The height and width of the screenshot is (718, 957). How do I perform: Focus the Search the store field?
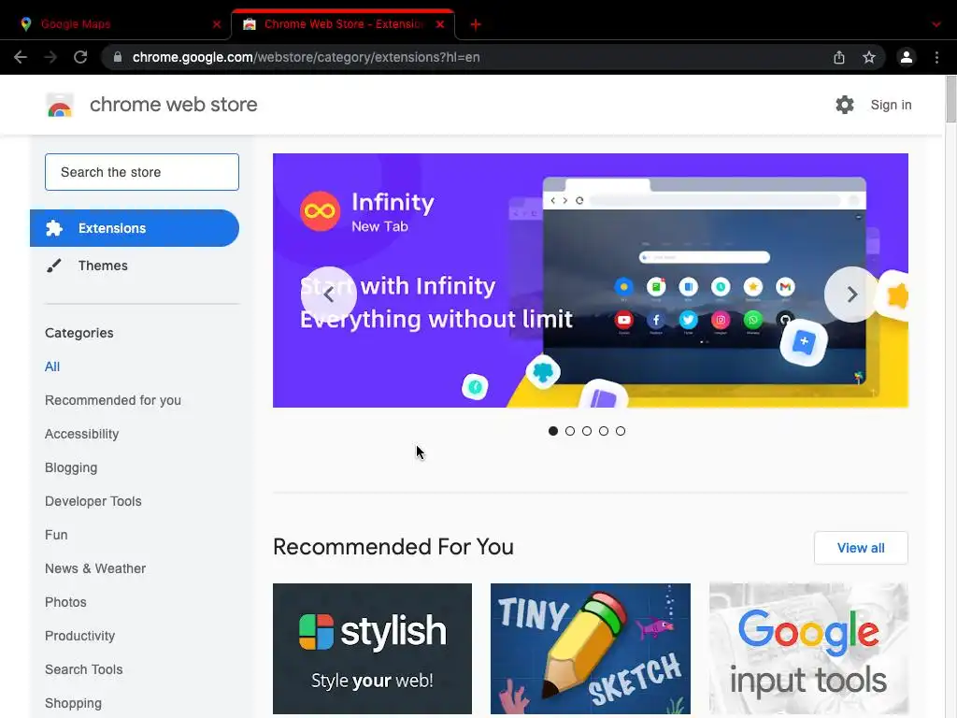click(142, 172)
